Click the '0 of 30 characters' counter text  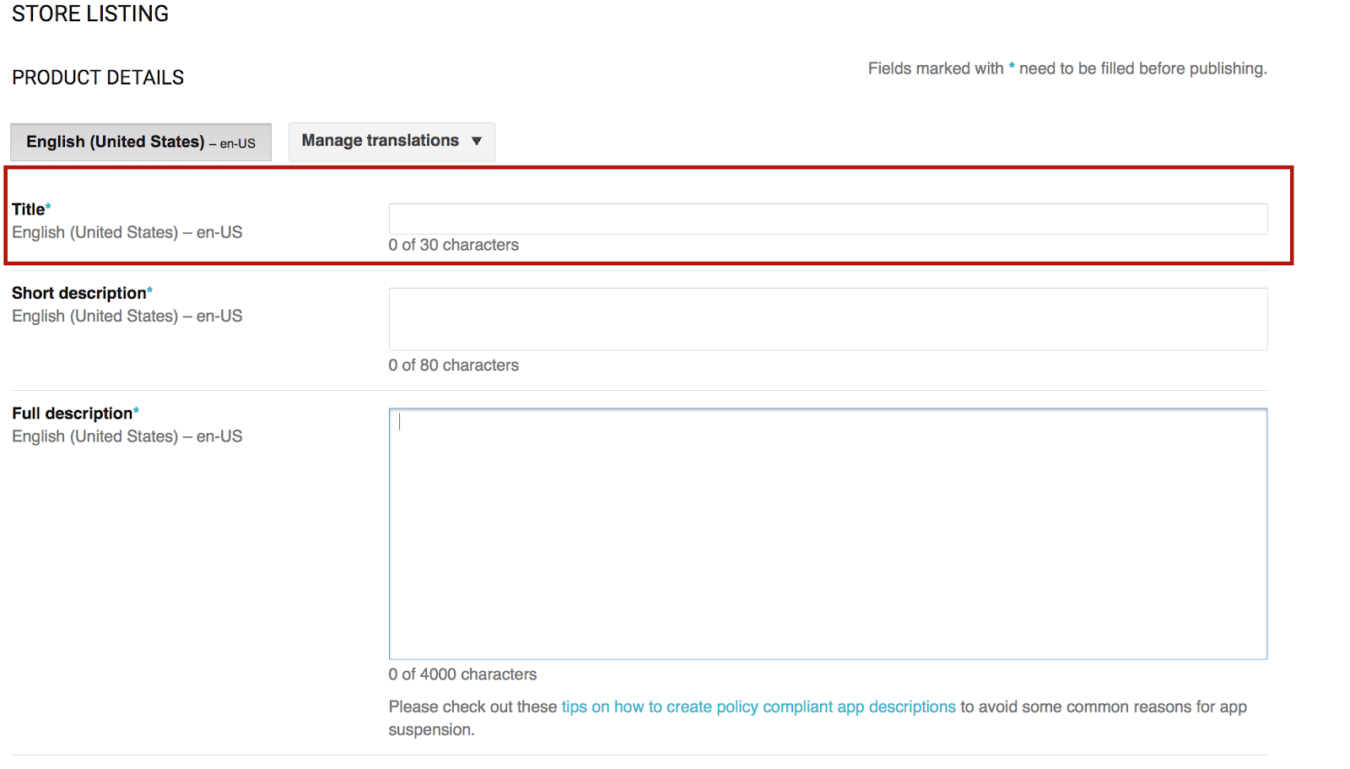click(x=454, y=245)
